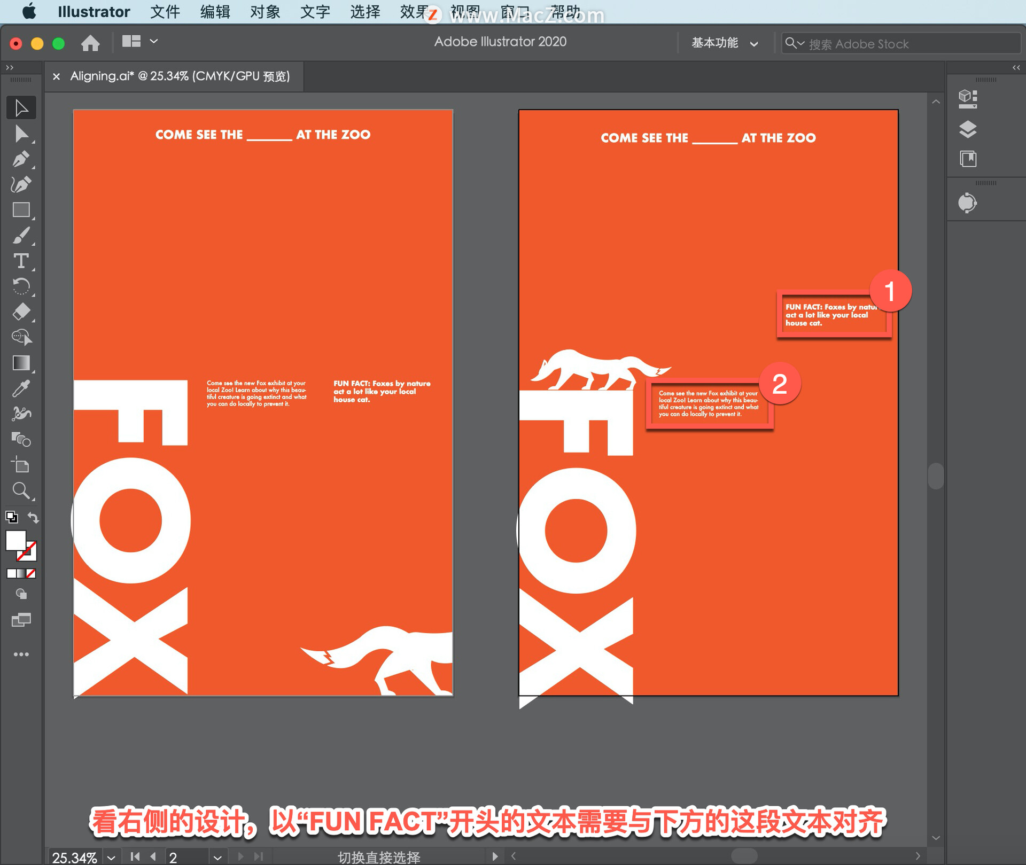Open the 文字 menu
1026x865 pixels.
[x=315, y=12]
